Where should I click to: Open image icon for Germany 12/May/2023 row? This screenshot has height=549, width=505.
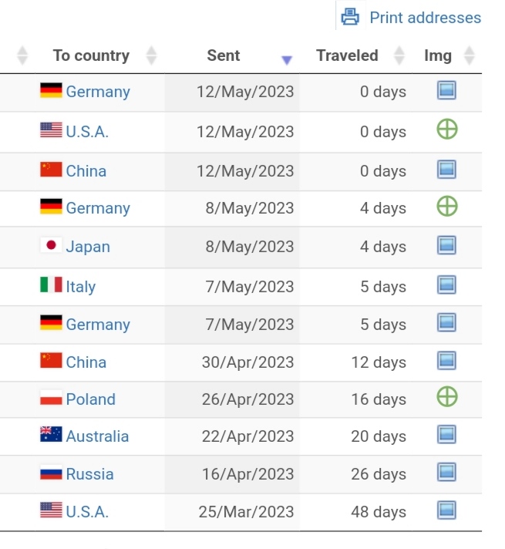click(446, 90)
